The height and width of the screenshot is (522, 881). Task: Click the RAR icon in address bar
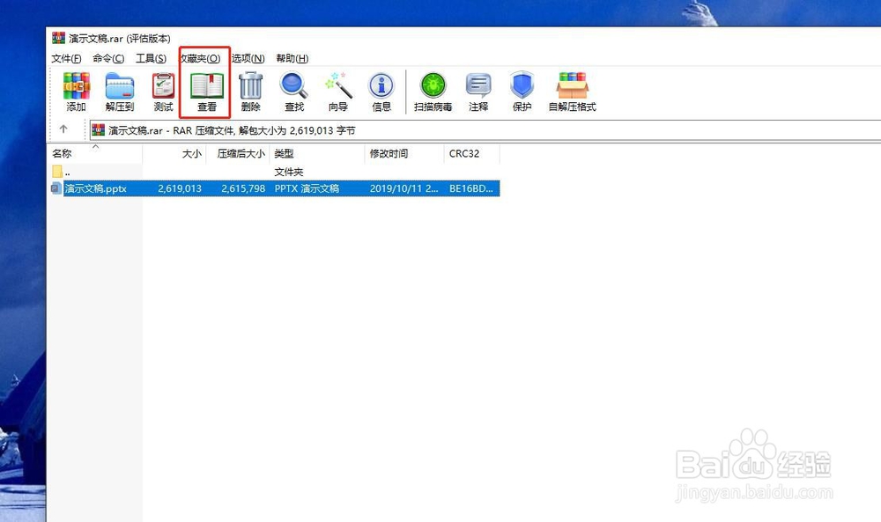click(99, 130)
